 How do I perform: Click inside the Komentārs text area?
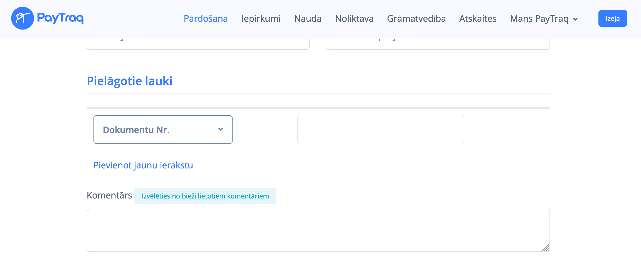click(318, 230)
